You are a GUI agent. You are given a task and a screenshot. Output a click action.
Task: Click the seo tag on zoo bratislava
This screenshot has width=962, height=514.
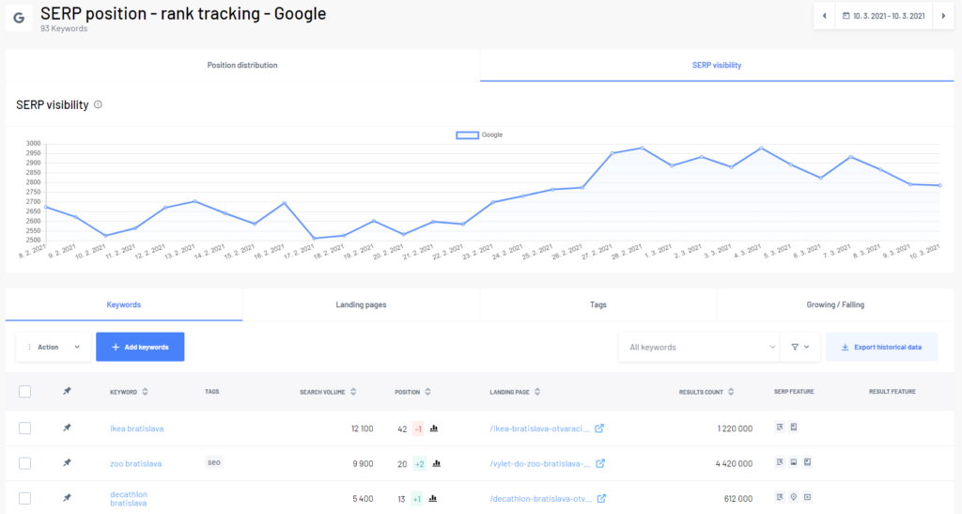pos(214,462)
